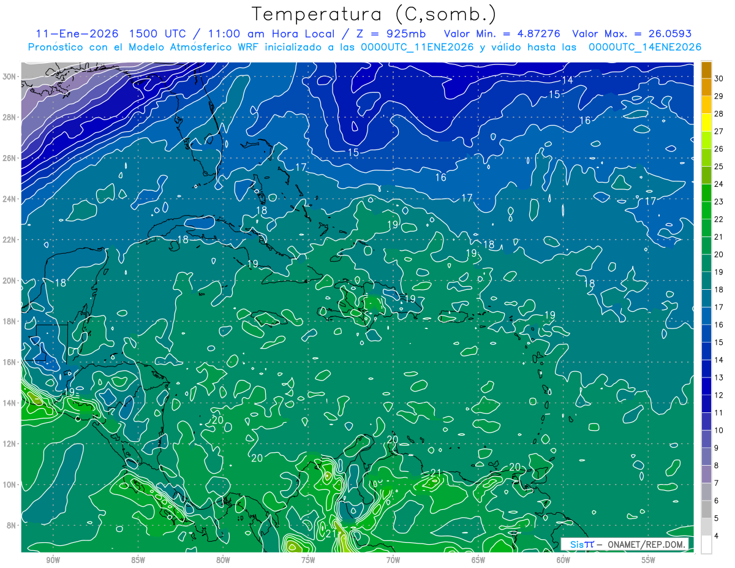Click the green color bar swatch between 22 and 23

[707, 211]
